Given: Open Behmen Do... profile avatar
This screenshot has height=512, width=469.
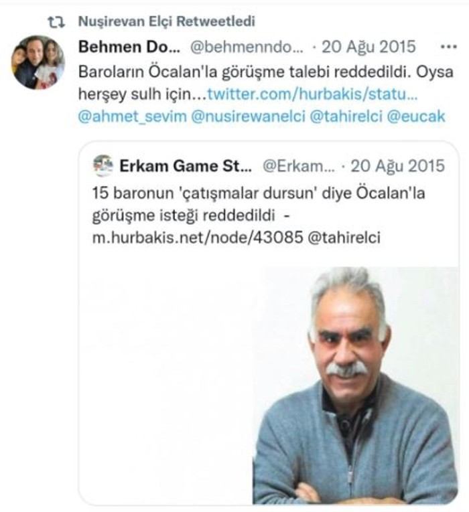Looking at the screenshot, I should (x=38, y=62).
